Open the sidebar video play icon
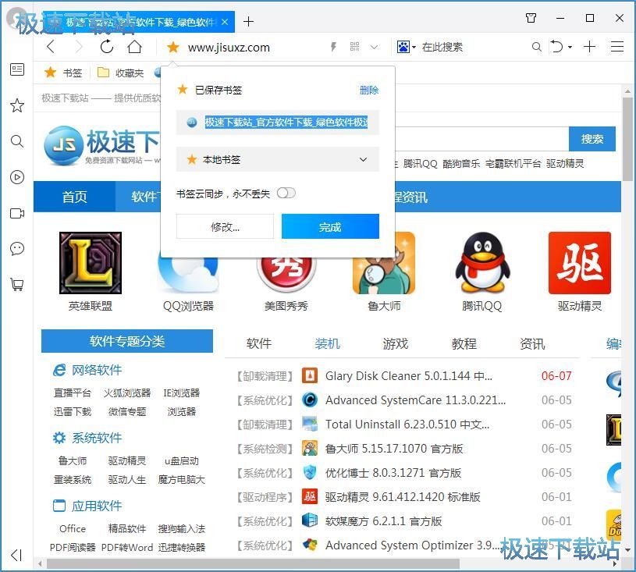 pyautogui.click(x=17, y=177)
